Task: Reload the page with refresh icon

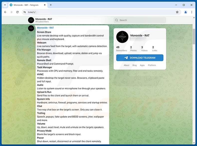Action: coord(17,12)
